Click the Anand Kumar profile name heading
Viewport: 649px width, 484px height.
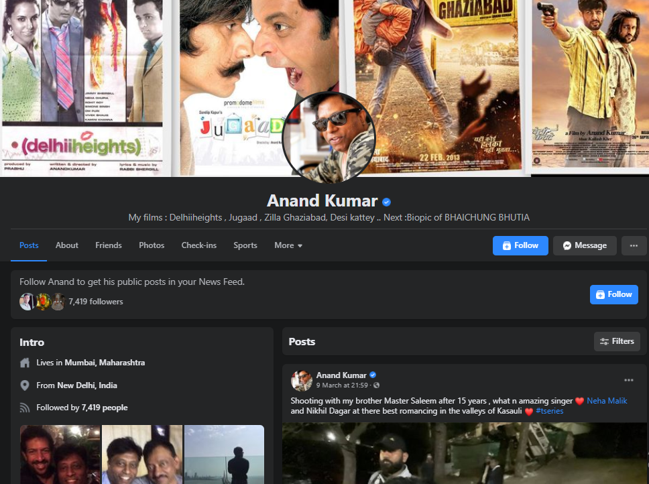(x=322, y=200)
